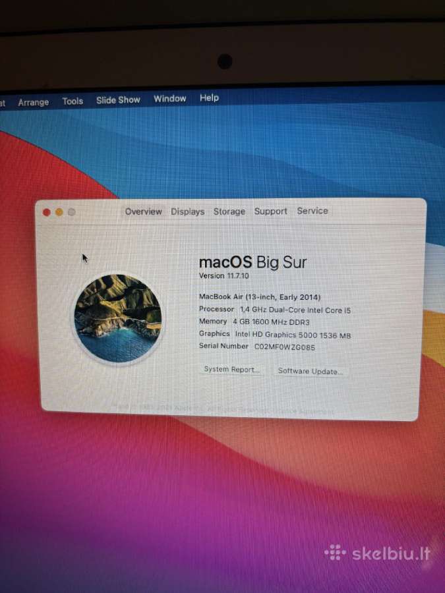
Task: Click the Version 11.7.10 text
Action: pos(224,275)
